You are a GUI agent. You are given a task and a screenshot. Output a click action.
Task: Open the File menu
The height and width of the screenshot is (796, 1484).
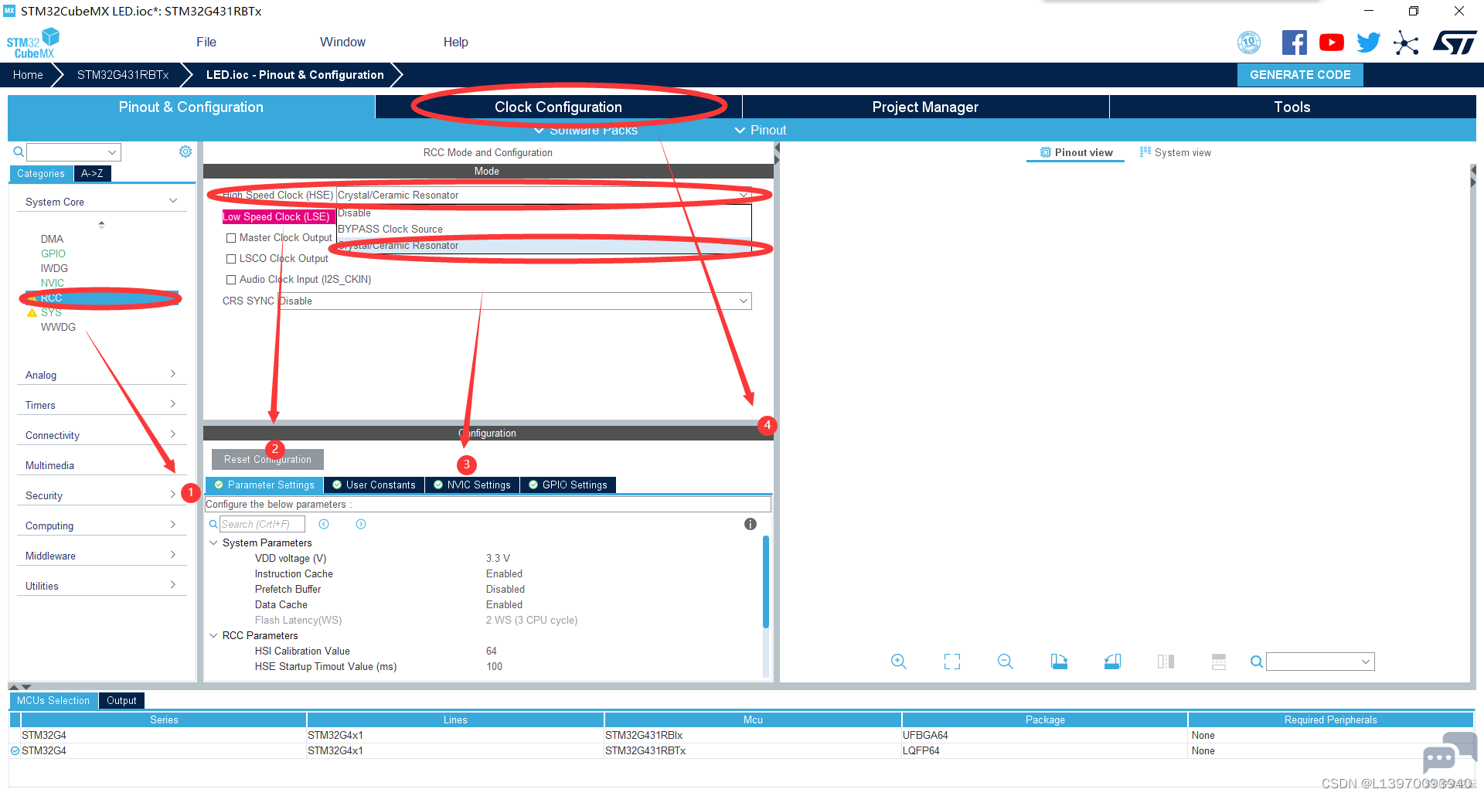coord(206,43)
